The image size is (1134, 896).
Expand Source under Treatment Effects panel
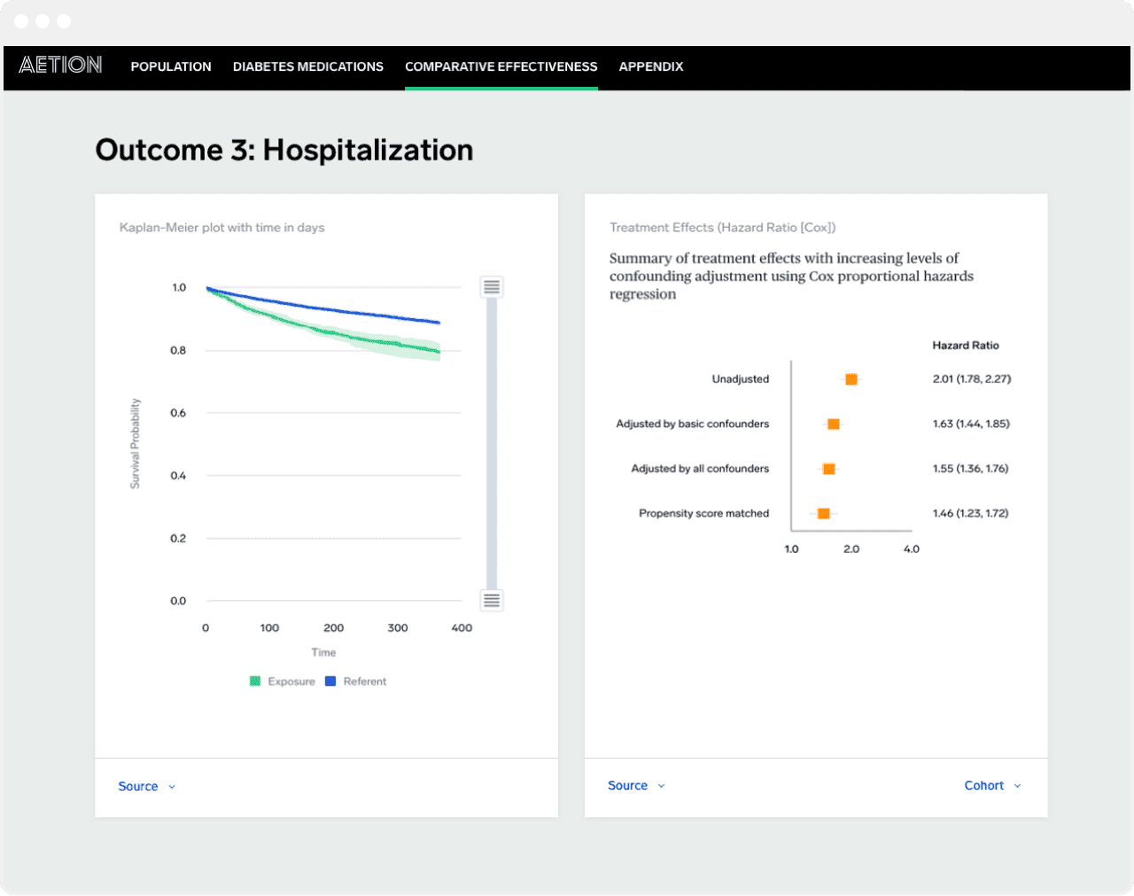636,785
